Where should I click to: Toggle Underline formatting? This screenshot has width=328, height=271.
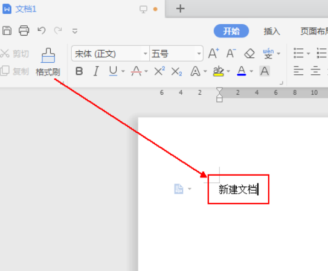coord(113,71)
